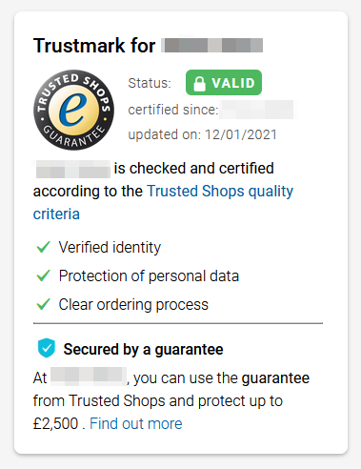Click the blurred shop name in heading
This screenshot has width=361, height=469.
click(x=211, y=46)
